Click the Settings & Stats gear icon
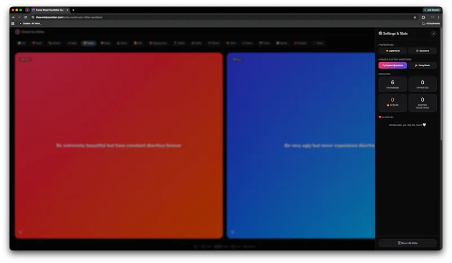This screenshot has height=263, width=452. click(380, 33)
